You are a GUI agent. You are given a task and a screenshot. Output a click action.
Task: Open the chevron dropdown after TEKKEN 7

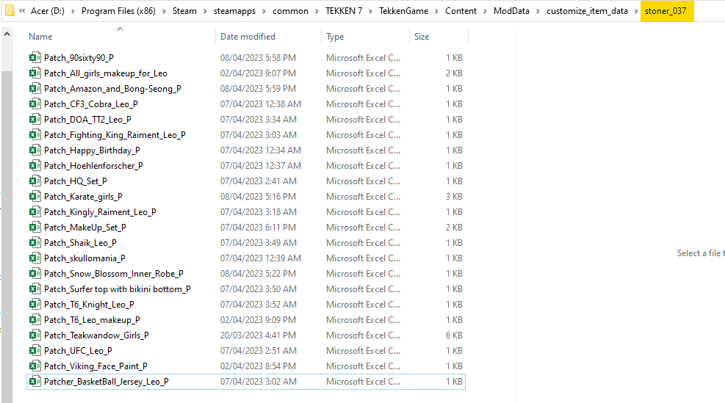tap(370, 11)
